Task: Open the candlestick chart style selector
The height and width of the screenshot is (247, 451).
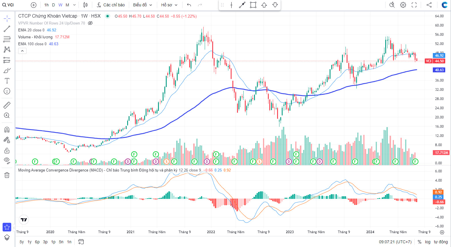Action: tap(85, 5)
